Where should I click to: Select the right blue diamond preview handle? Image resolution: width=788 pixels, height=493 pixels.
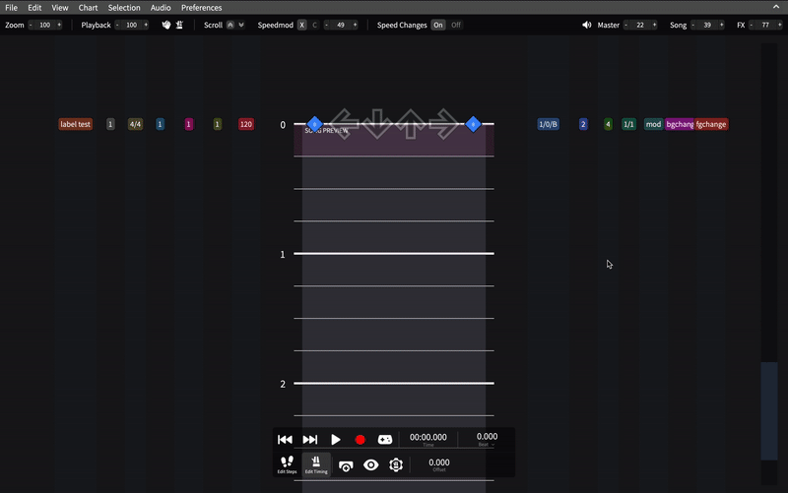click(x=473, y=124)
